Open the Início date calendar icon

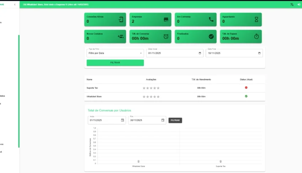pyautogui.click(x=122, y=120)
